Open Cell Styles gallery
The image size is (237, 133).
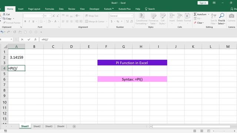point(163,19)
